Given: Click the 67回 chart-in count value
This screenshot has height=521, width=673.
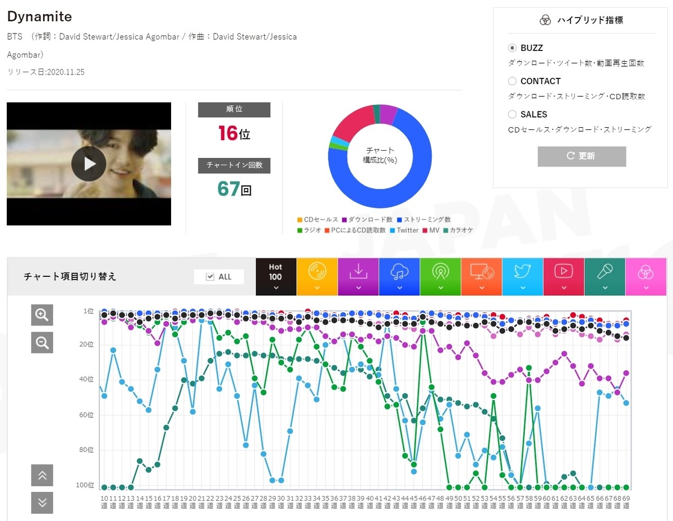Looking at the screenshot, I should click(234, 189).
